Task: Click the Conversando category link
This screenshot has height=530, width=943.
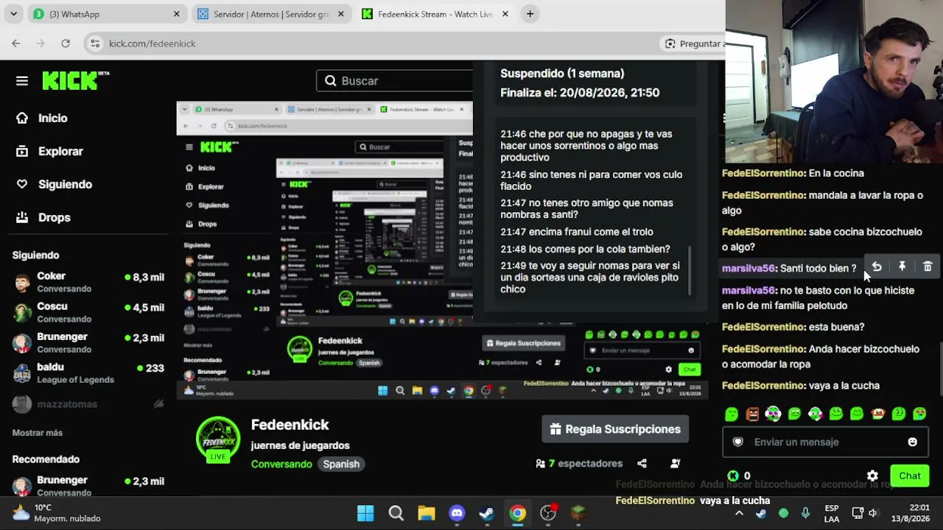Action: coord(281,464)
